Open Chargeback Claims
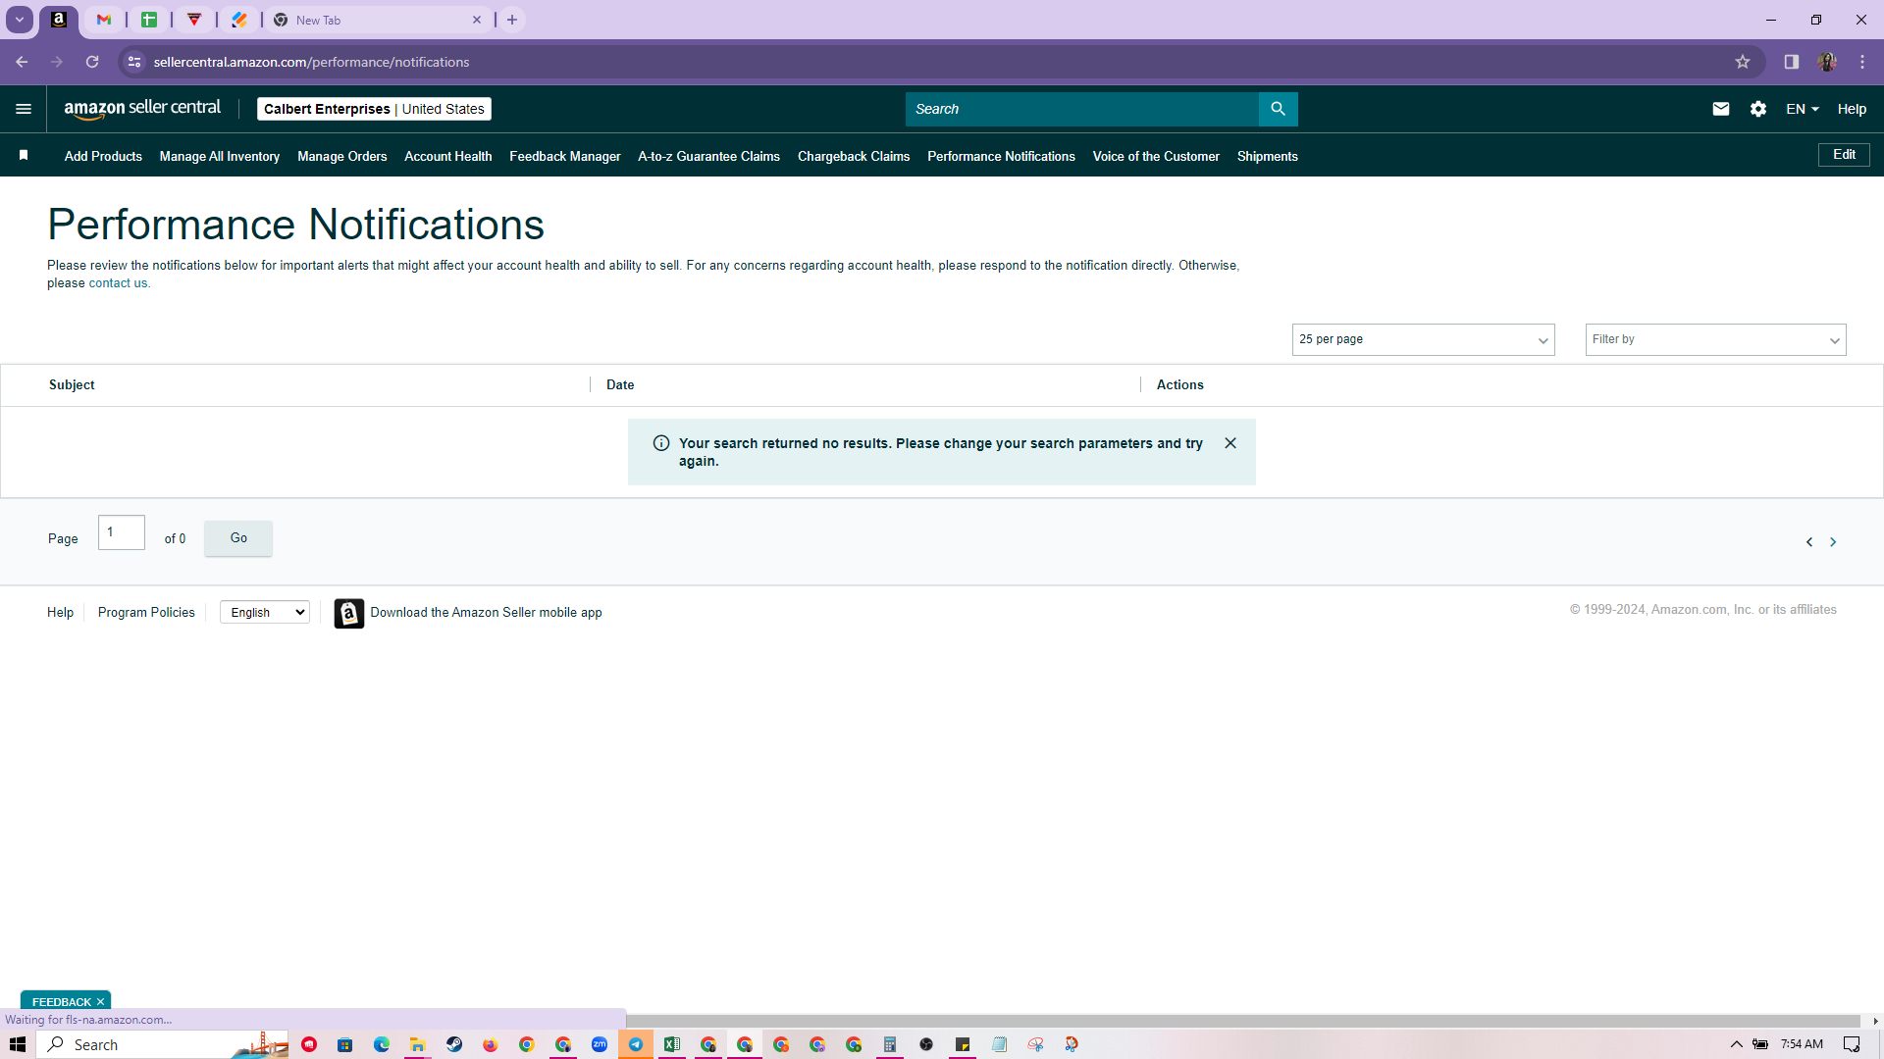The image size is (1884, 1059). (854, 156)
